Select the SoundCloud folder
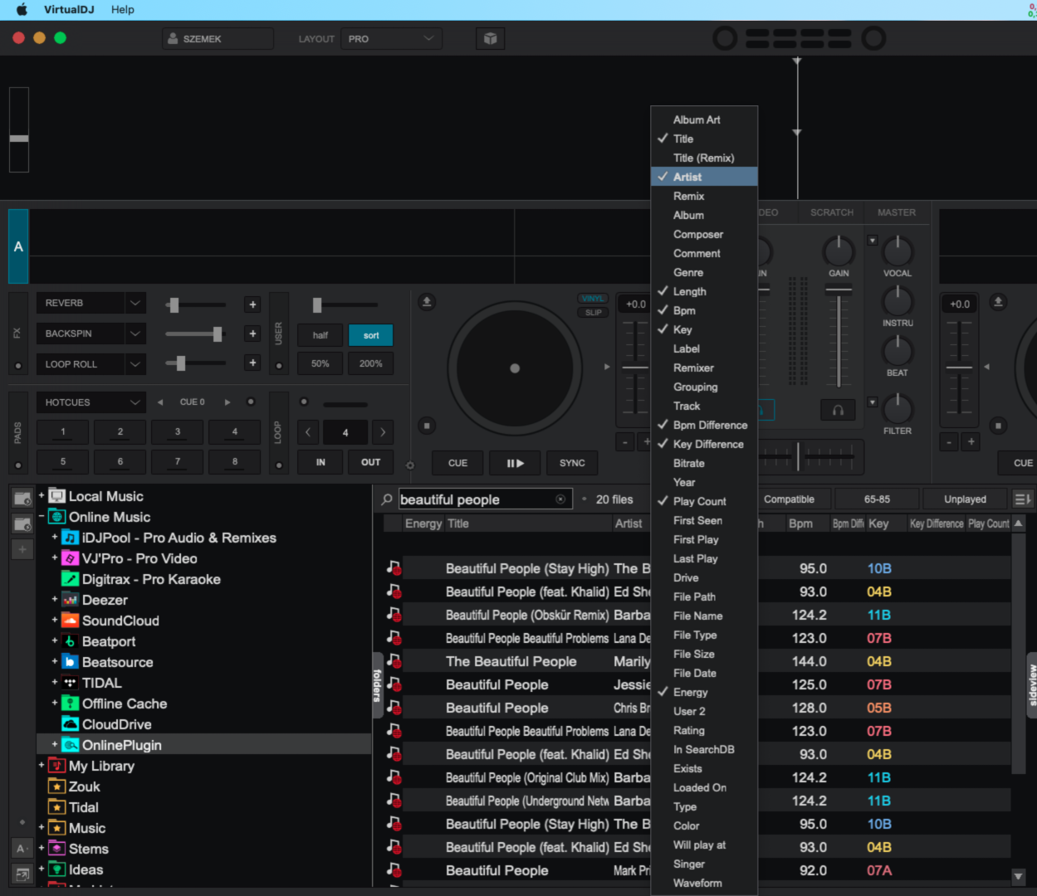The height and width of the screenshot is (896, 1037). pyautogui.click(x=120, y=621)
